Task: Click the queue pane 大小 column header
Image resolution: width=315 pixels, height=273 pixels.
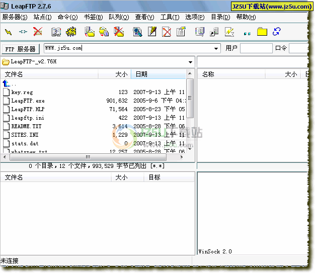Action: click(128, 177)
